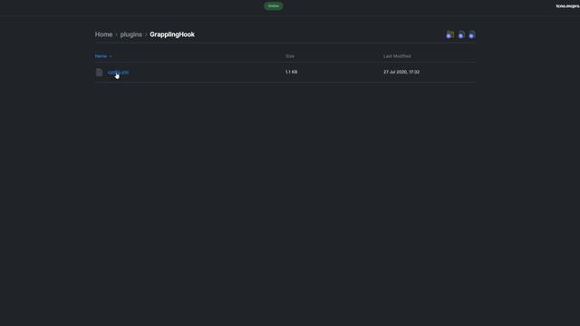Select the 1.1 KB size cell

coord(291,72)
